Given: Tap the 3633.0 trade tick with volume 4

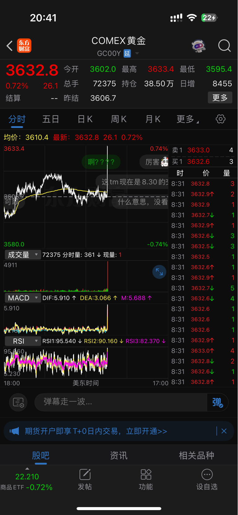Looking at the screenshot, I should coord(203,351).
